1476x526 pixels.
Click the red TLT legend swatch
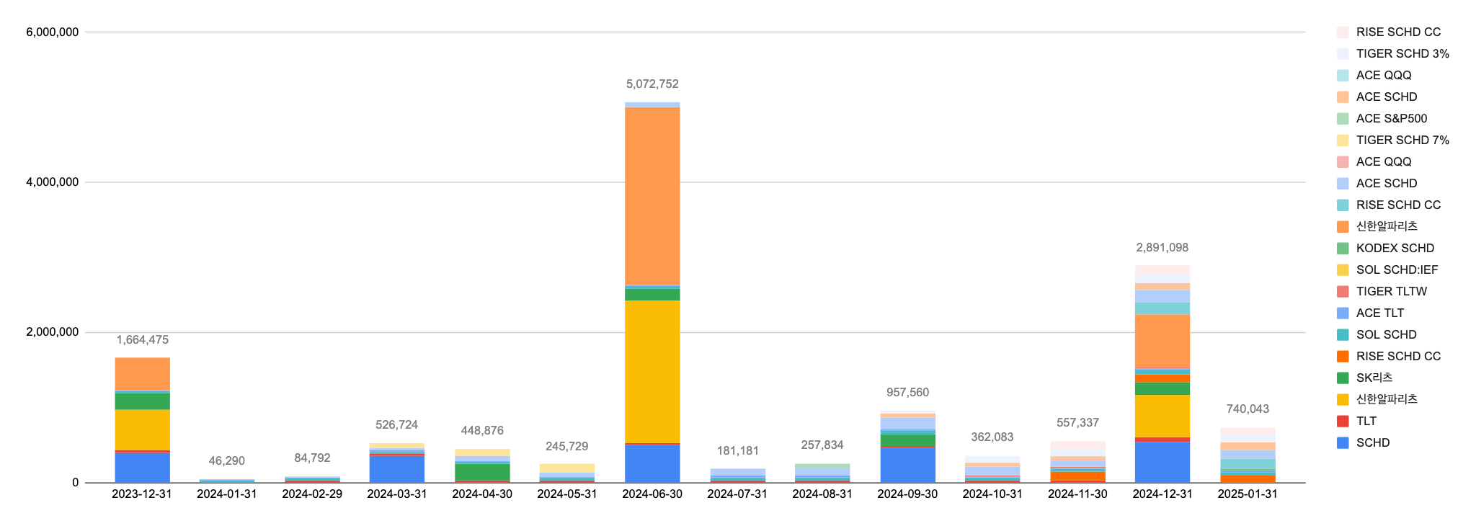tap(1343, 421)
